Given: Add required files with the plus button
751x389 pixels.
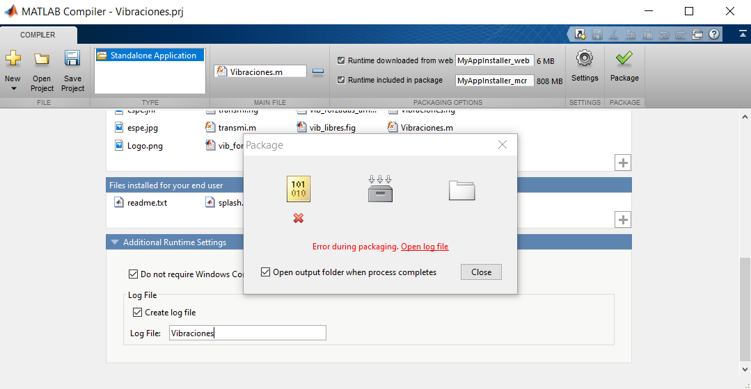Looking at the screenshot, I should (x=623, y=163).
